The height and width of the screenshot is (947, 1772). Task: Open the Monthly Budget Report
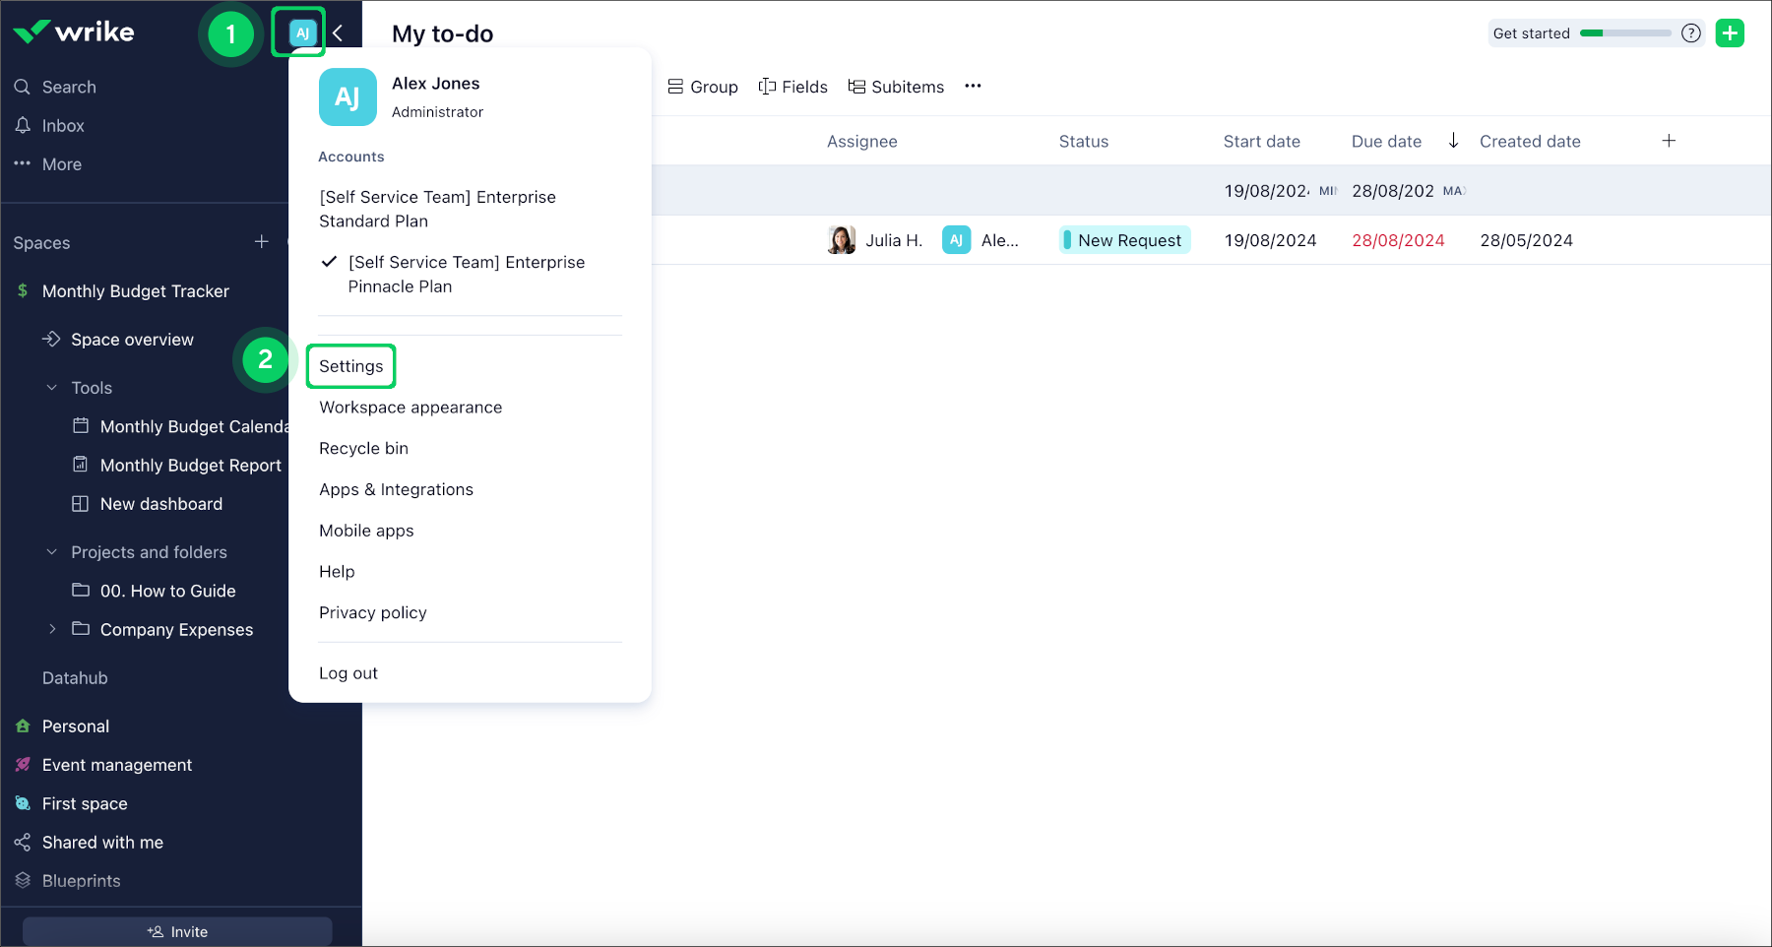(189, 465)
